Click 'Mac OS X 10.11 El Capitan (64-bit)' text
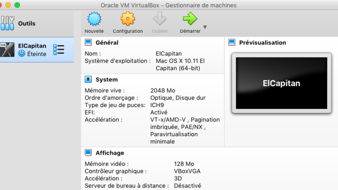Screen dimensions: 338x190 [x=180, y=65]
